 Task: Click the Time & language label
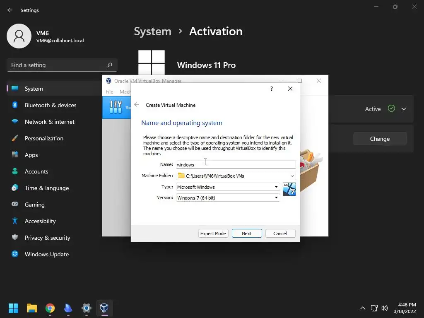coord(47,188)
